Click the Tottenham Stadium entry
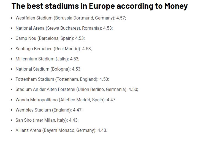Image resolution: width=214 pixels, height=142 pixels. [62, 79]
